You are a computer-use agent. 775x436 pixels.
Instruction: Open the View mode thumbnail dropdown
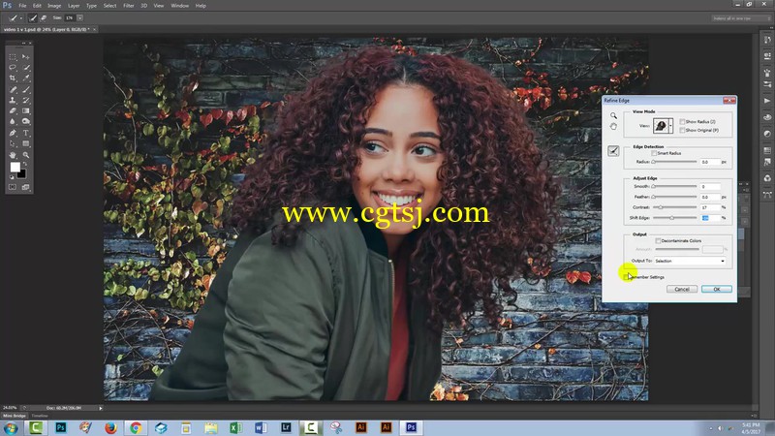click(671, 126)
